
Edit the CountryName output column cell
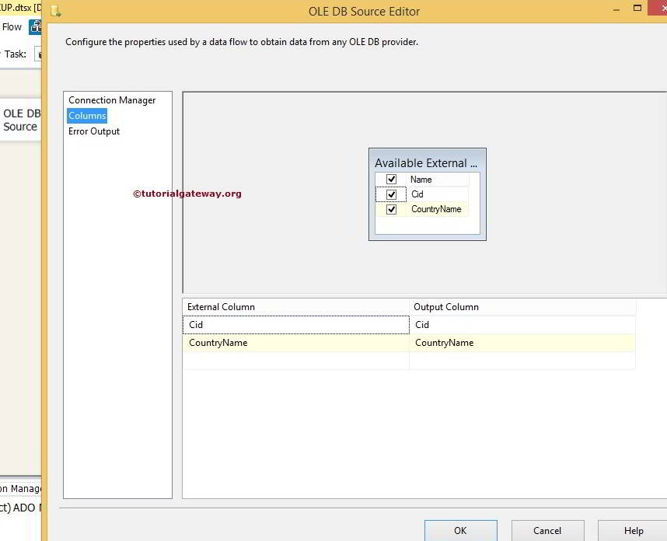[x=522, y=343]
